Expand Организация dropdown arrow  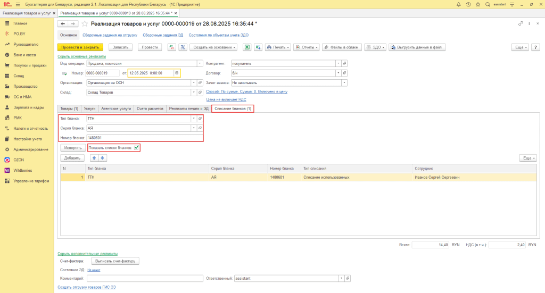point(194,82)
